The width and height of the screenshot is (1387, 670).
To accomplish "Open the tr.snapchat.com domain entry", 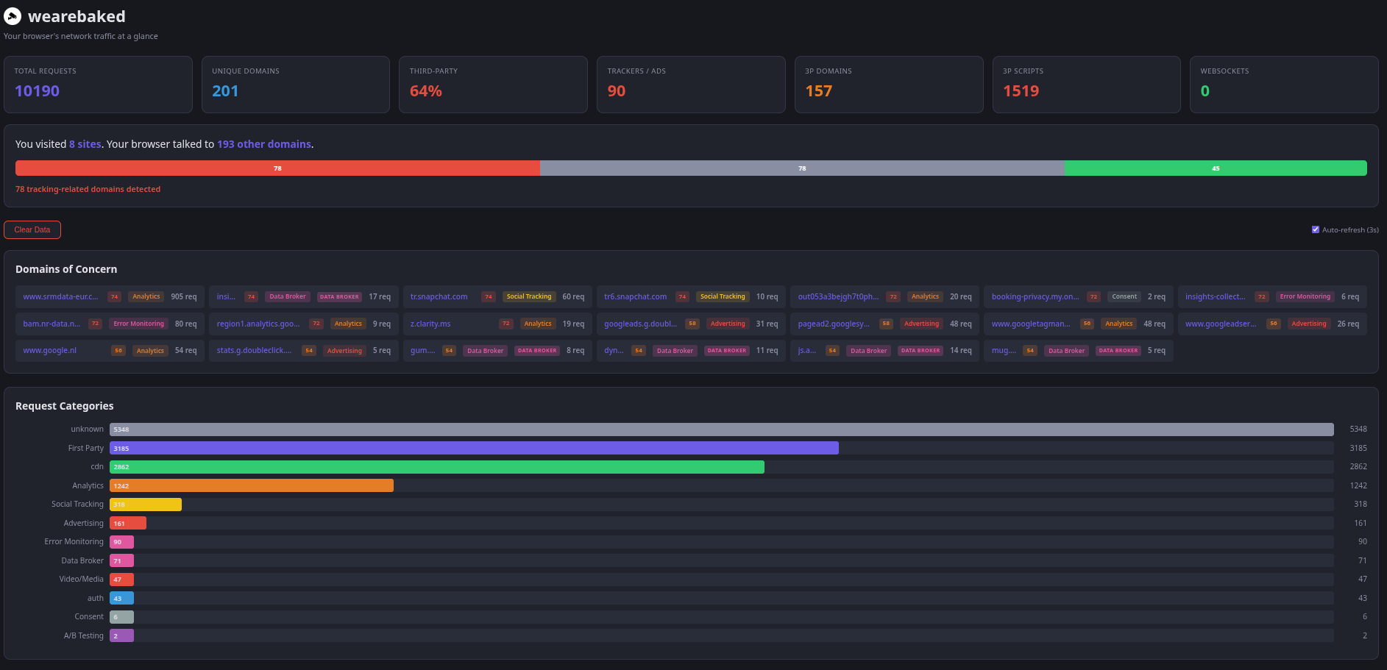I will click(x=497, y=297).
